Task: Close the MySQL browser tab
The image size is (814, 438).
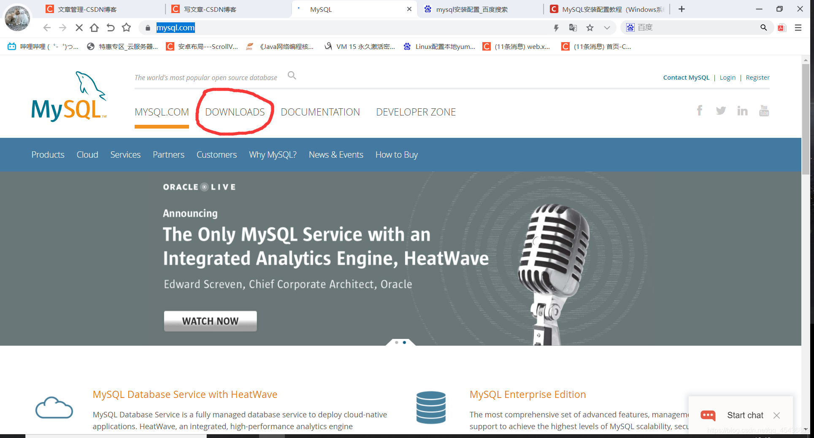Action: click(x=409, y=9)
